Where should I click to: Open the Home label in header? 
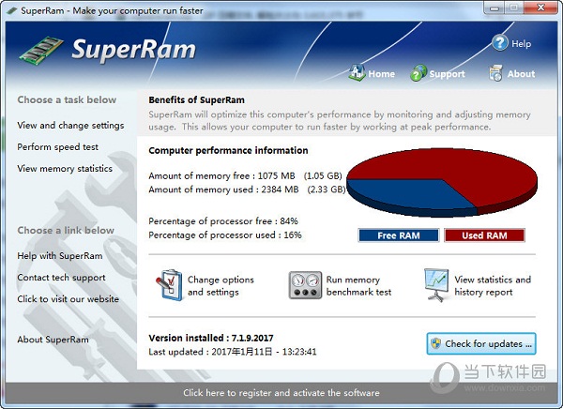click(381, 74)
